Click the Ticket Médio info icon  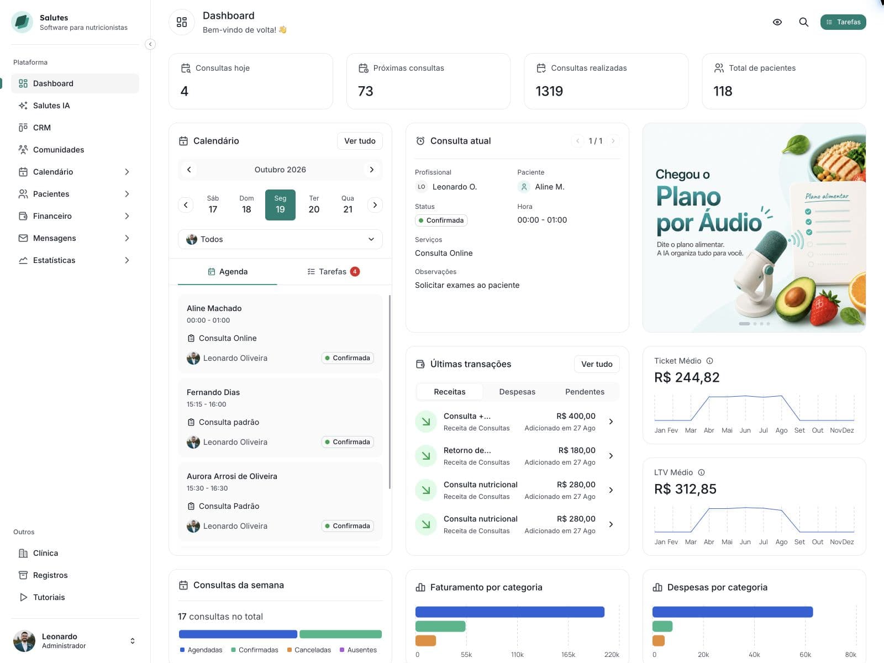(710, 361)
